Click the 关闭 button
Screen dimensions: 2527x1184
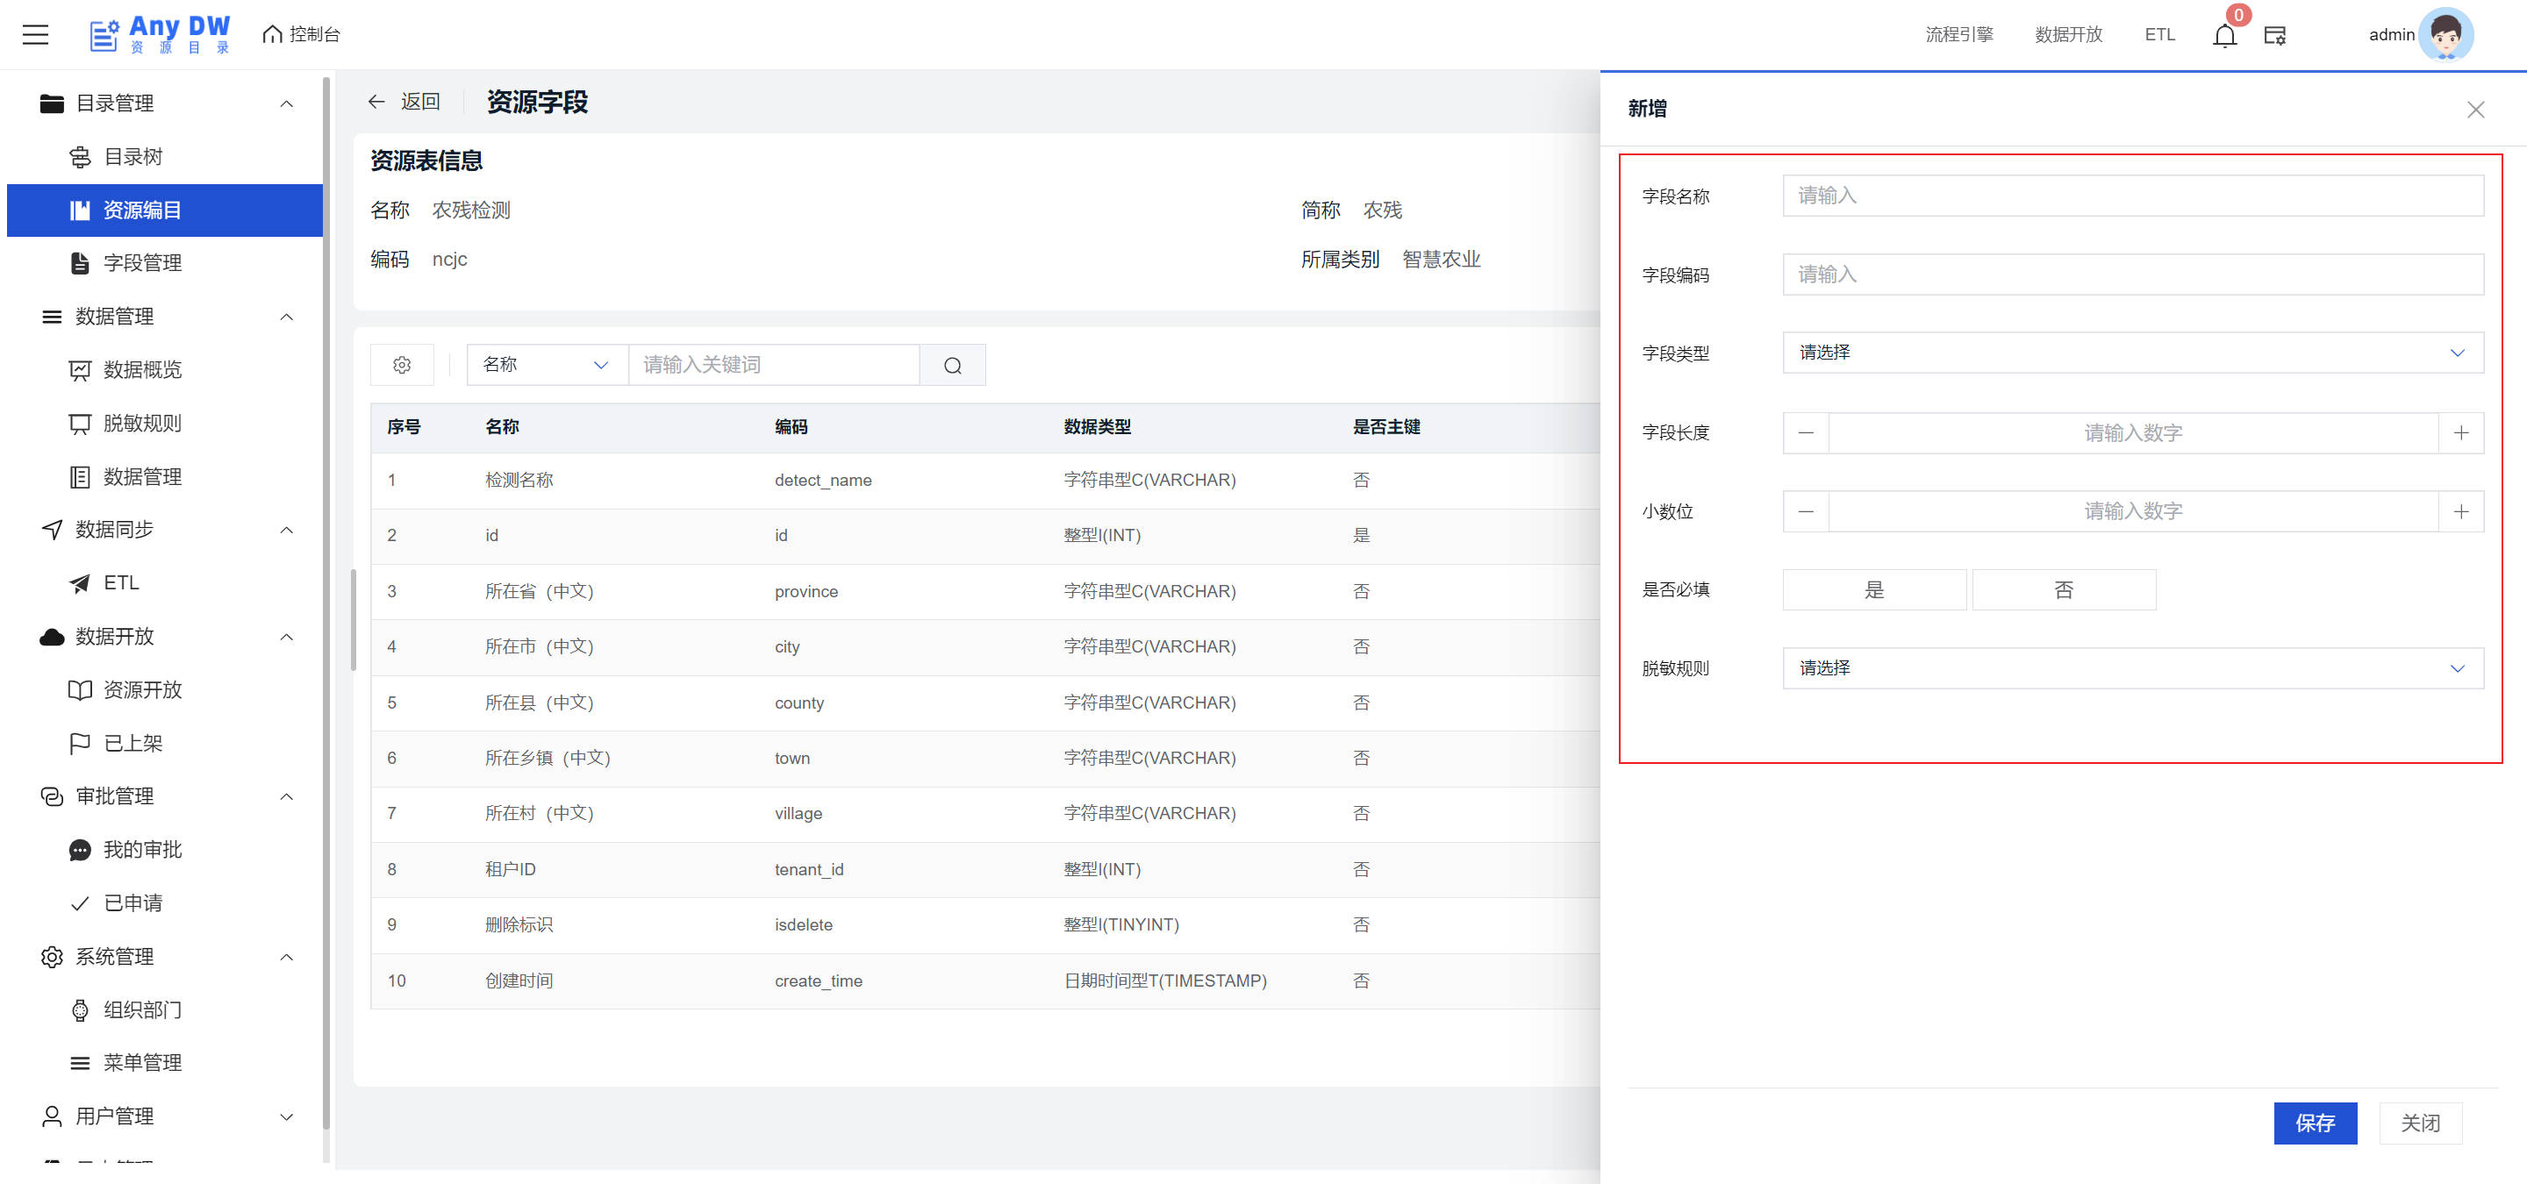click(2419, 1123)
